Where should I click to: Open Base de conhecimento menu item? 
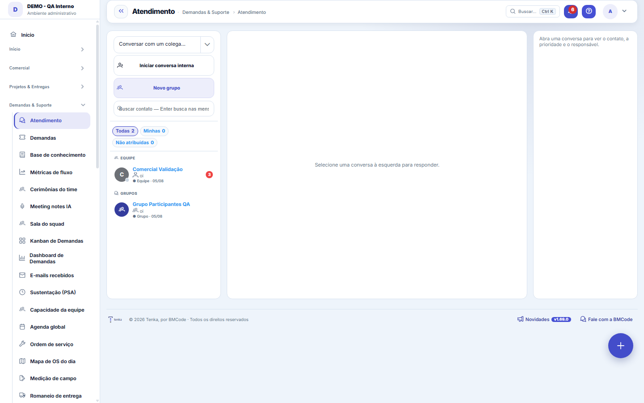click(52, 155)
